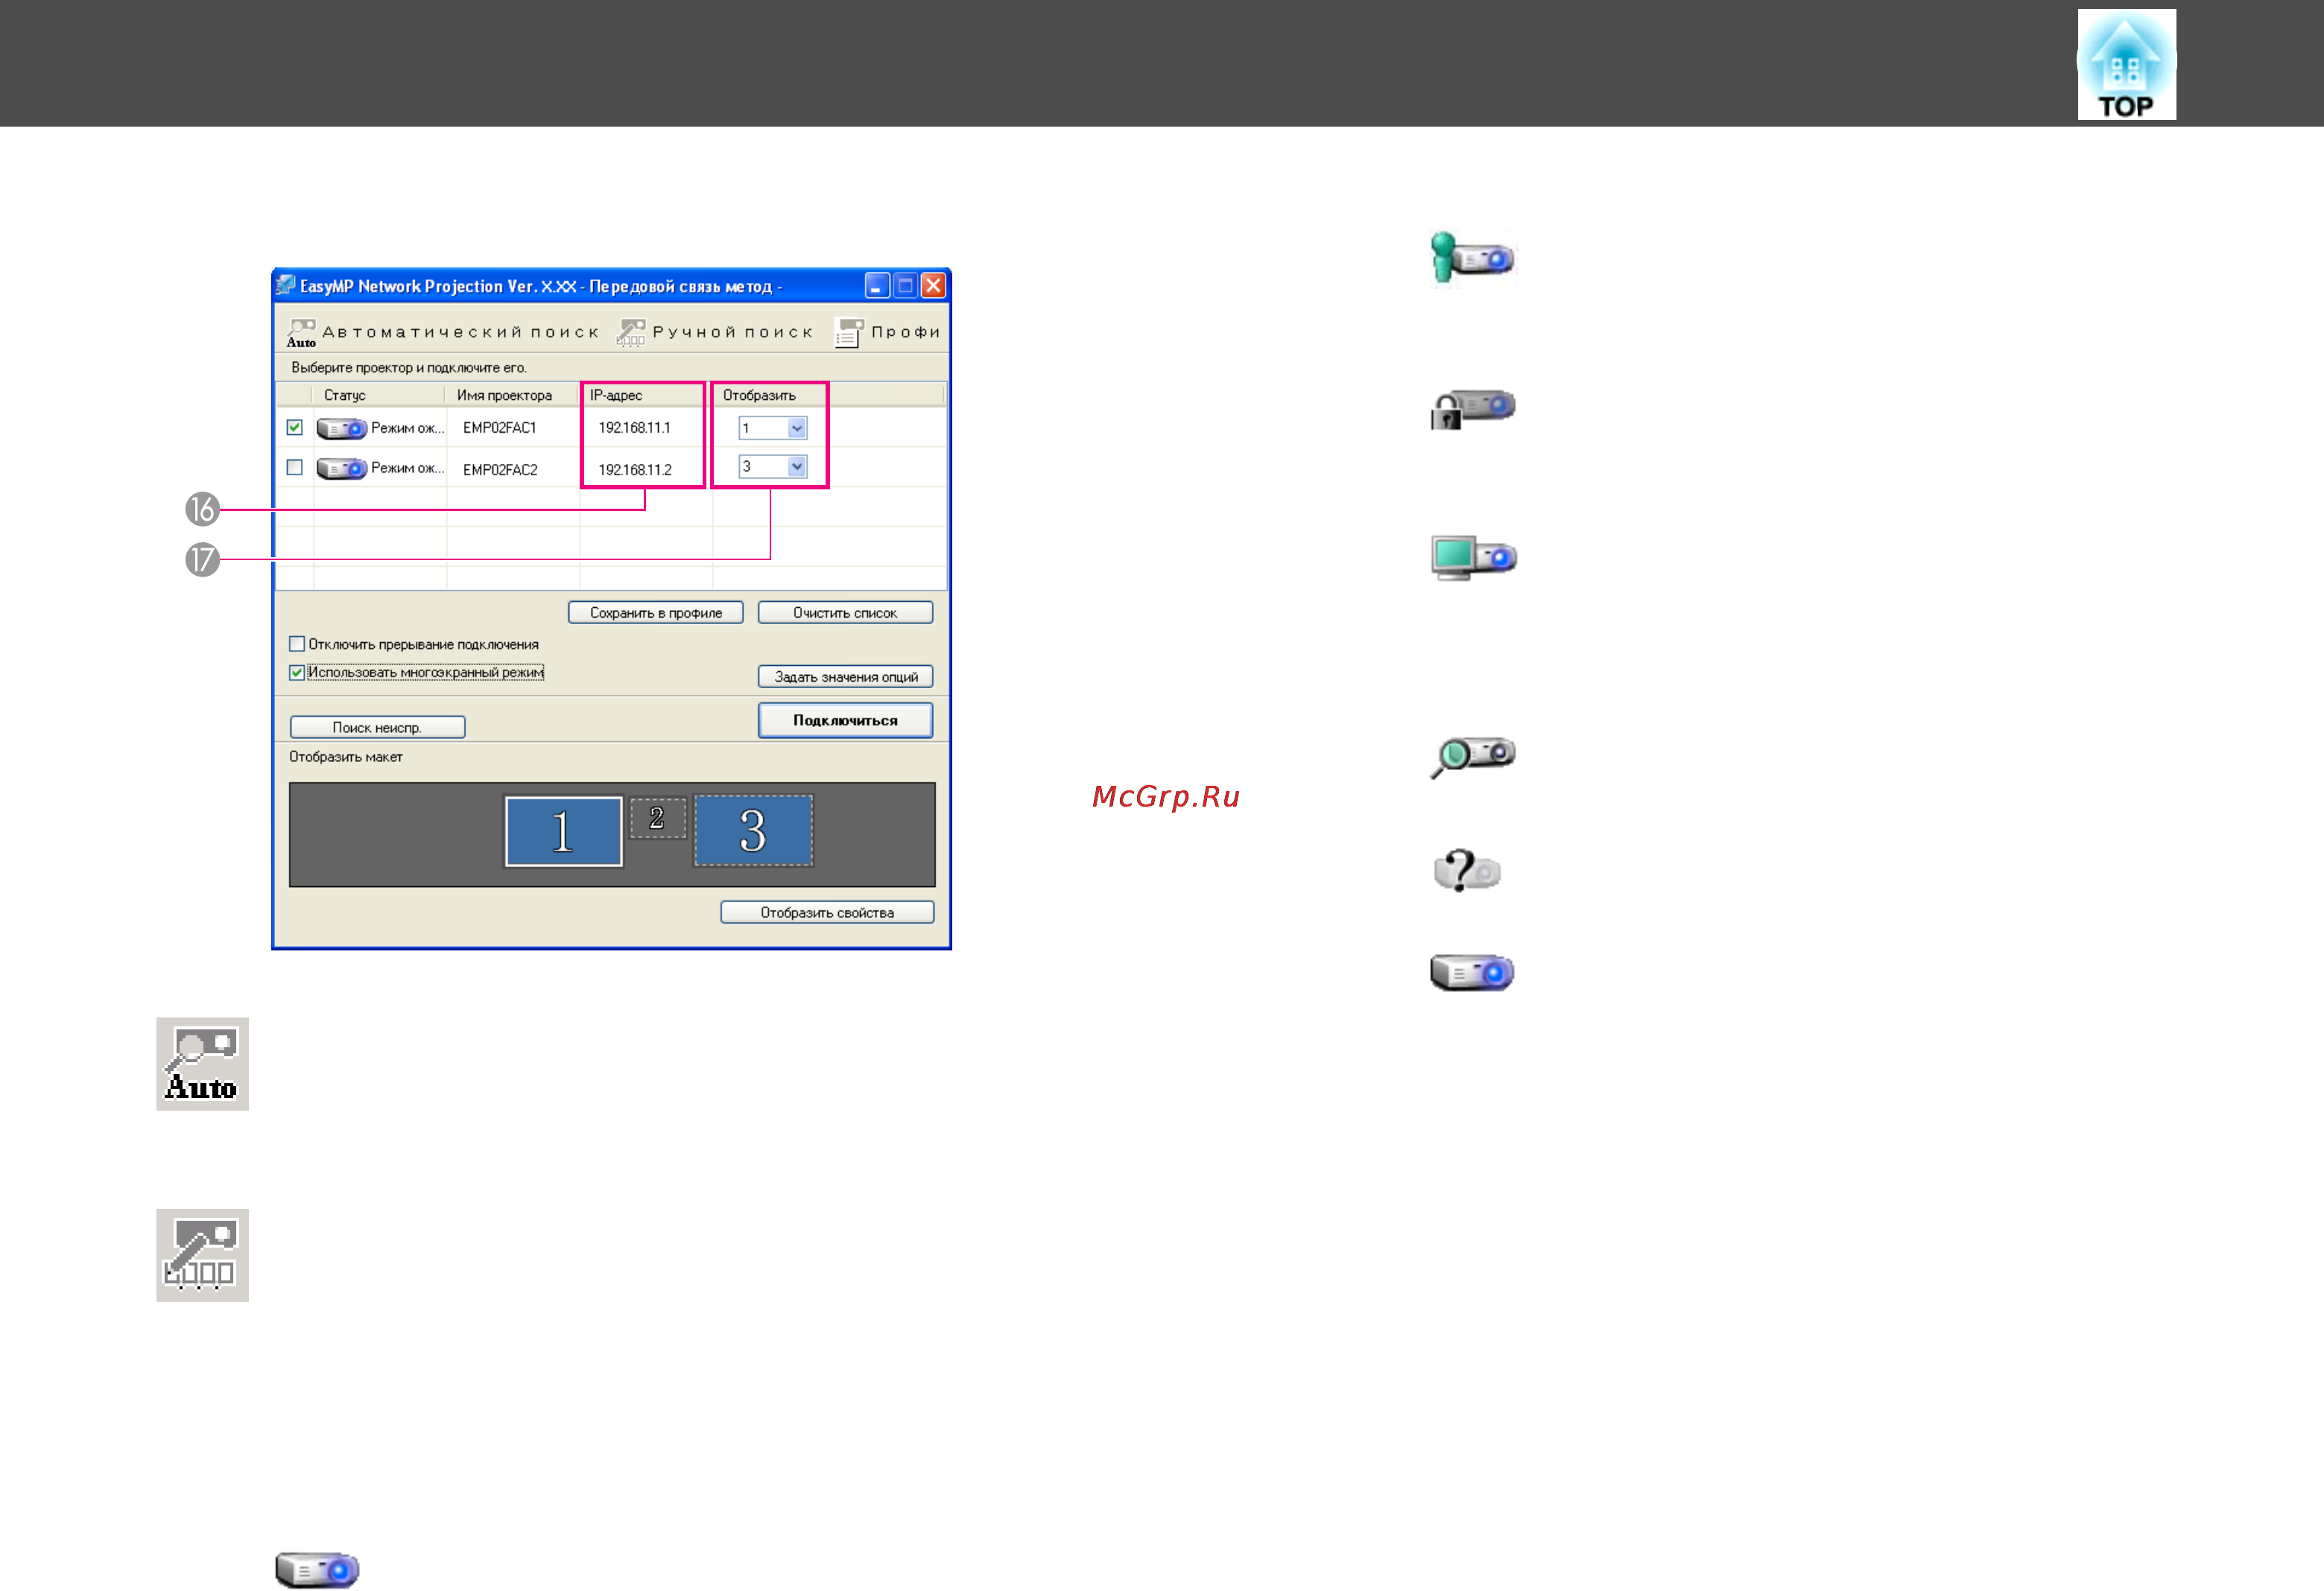Click the projector icon at the bottom of the left column
The height and width of the screenshot is (1591, 2324).
pos(317,1569)
